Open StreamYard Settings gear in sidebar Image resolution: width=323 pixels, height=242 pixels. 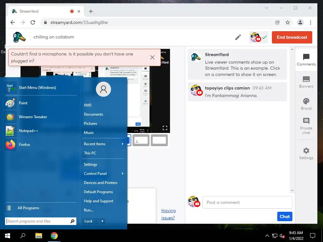[x=306, y=153]
